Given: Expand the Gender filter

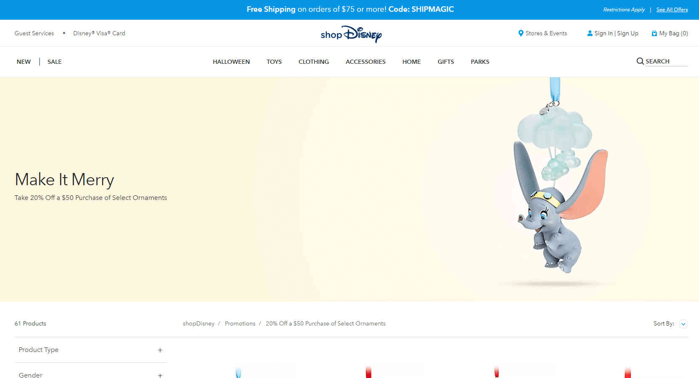Looking at the screenshot, I should click(90, 375).
